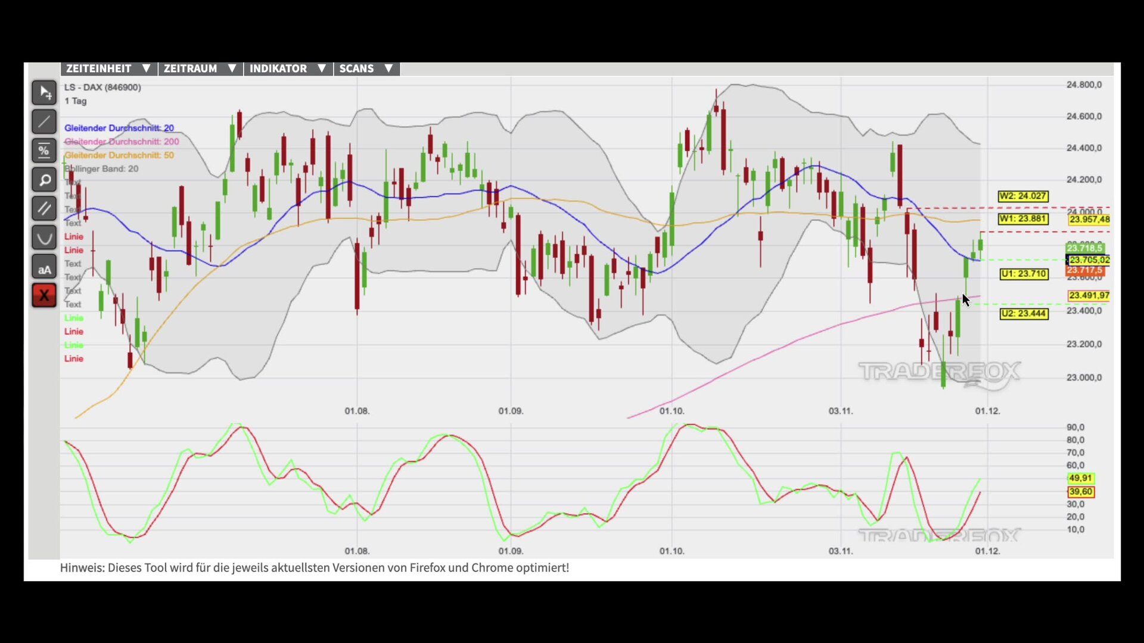1144x643 pixels.
Task: Select the percent Fibonacci retracement tool
Action: tap(44, 151)
